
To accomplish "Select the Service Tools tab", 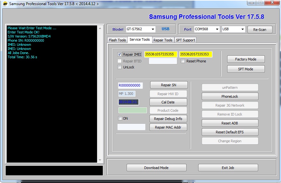I will click(140, 39).
